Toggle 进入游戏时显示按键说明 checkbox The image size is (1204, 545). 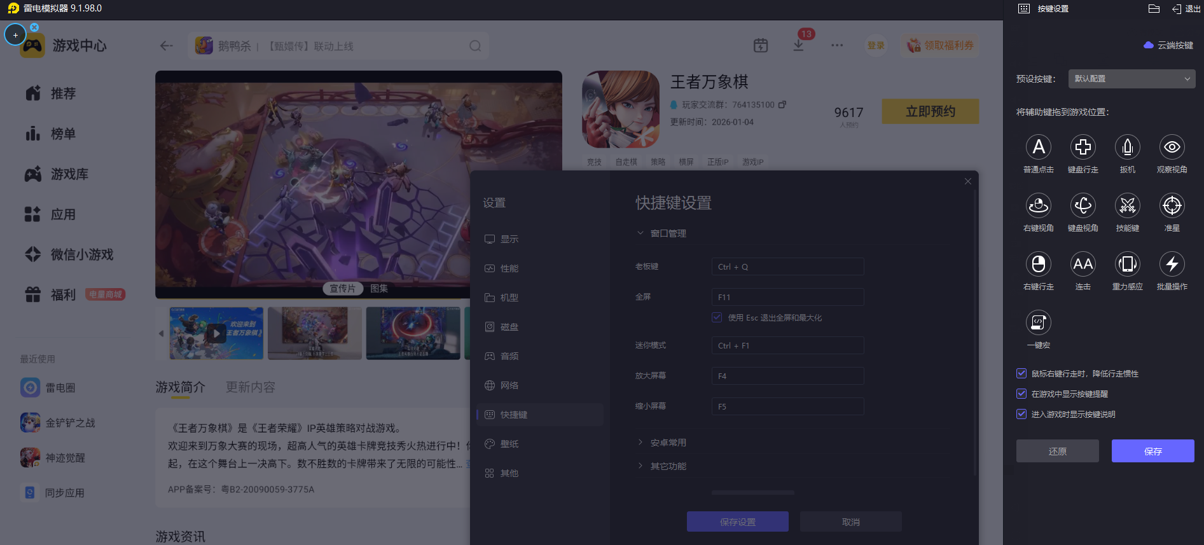1021,414
